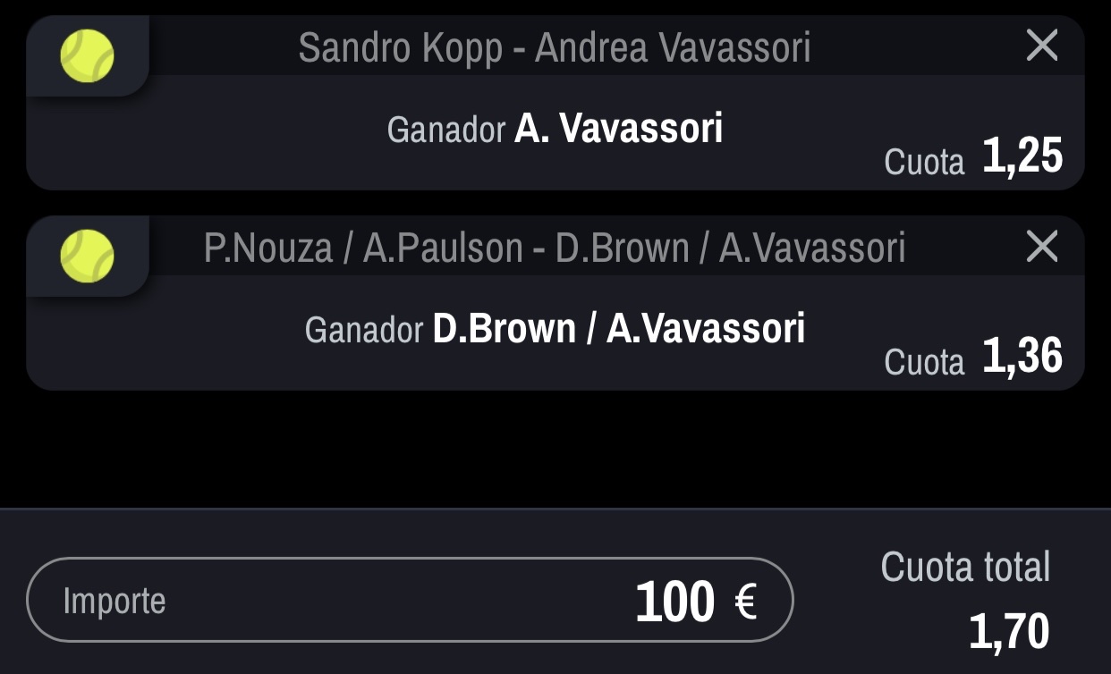Tap the 1,70 total odds value
The height and width of the screenshot is (674, 1111).
1009,632
